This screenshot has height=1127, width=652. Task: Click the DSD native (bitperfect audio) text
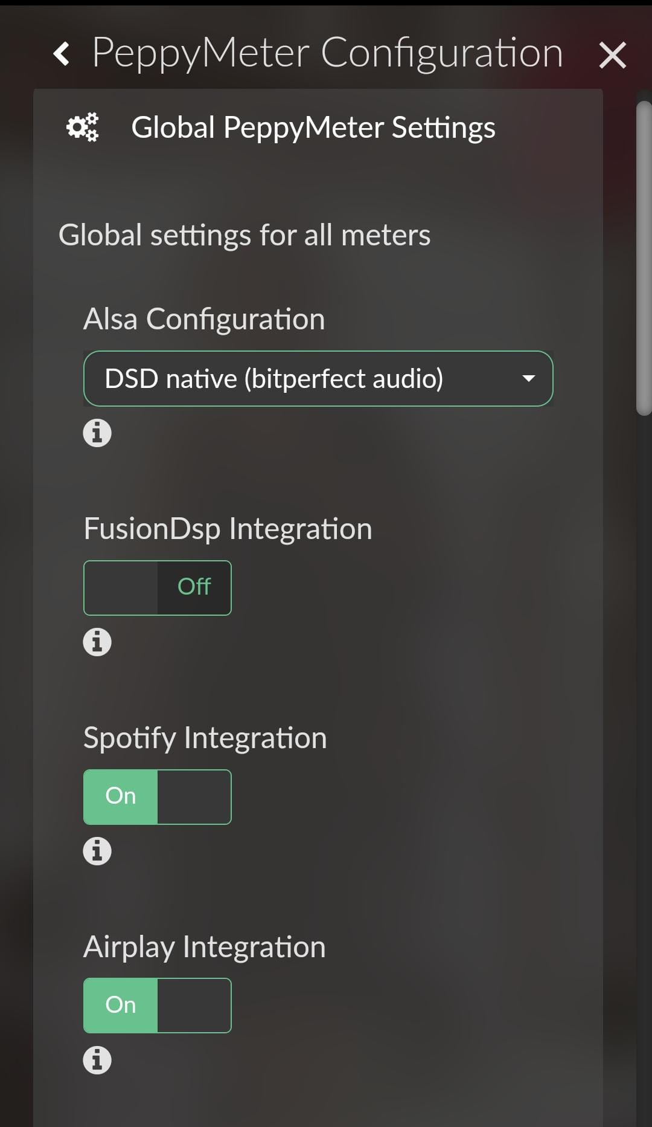[274, 379]
